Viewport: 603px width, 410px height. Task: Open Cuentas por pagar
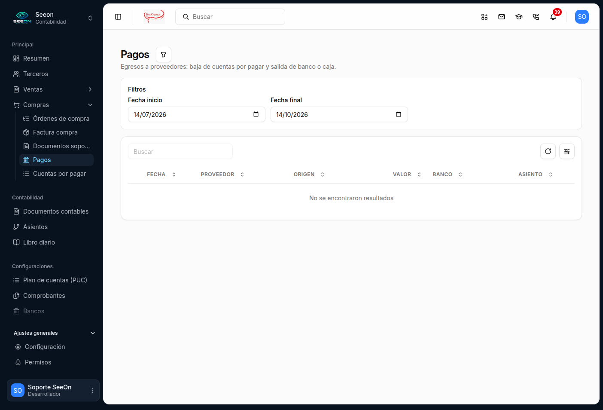(x=56, y=174)
